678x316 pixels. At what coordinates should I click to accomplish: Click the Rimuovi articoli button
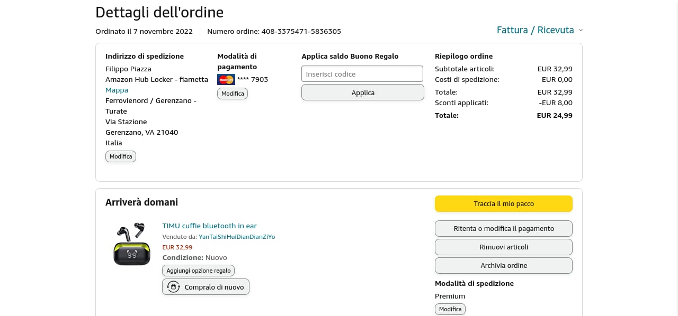click(504, 247)
